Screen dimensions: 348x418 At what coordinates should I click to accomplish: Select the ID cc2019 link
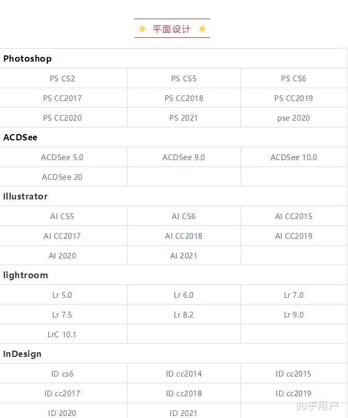(294, 394)
